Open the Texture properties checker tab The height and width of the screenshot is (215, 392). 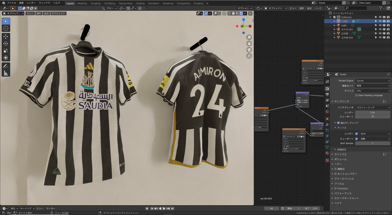point(327,160)
